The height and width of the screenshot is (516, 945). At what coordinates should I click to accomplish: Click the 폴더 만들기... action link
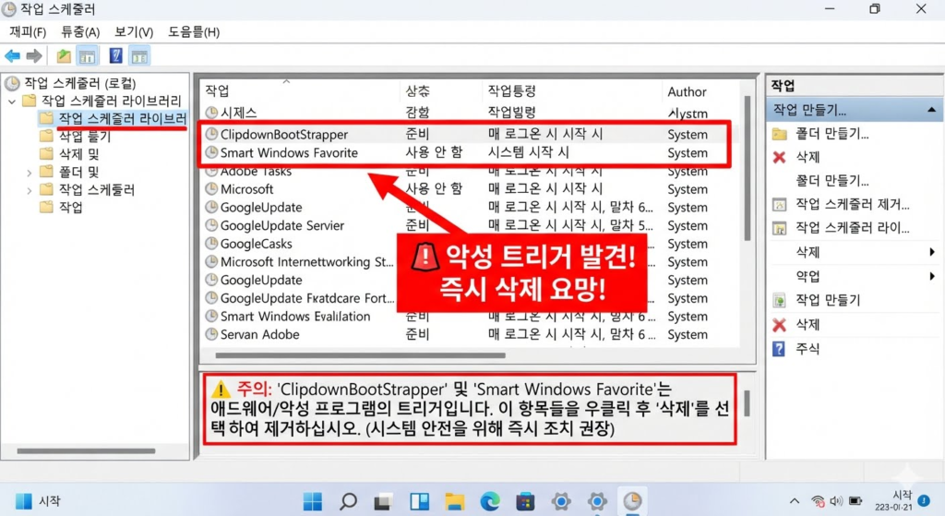point(831,134)
